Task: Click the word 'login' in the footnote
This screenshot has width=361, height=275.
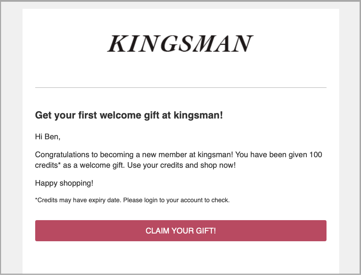Action: tap(151, 200)
